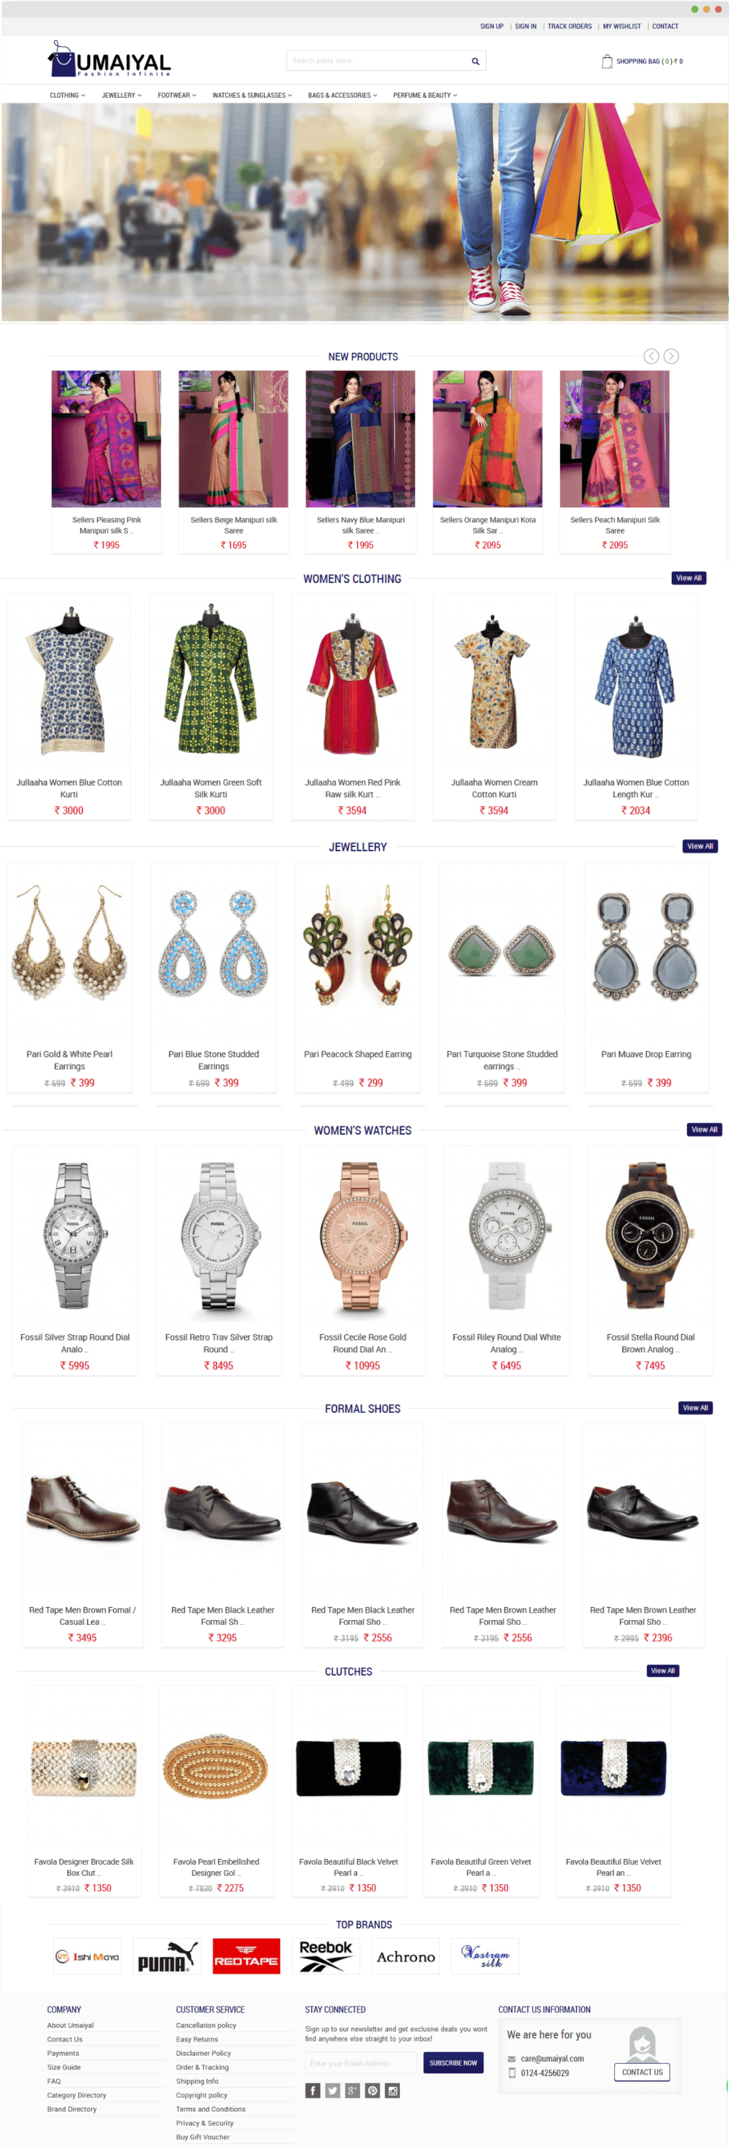Click the Contact Us button in footer

click(641, 2072)
